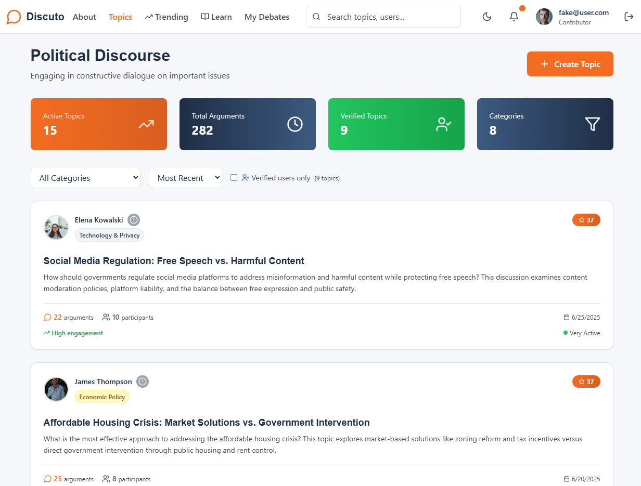This screenshot has height=486, width=641.
Task: Go to My Debates page
Action: (x=267, y=17)
